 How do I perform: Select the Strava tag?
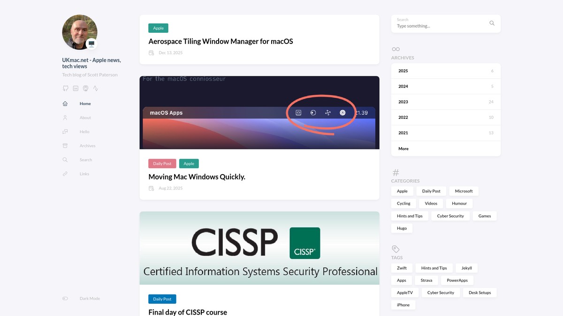tap(426, 280)
